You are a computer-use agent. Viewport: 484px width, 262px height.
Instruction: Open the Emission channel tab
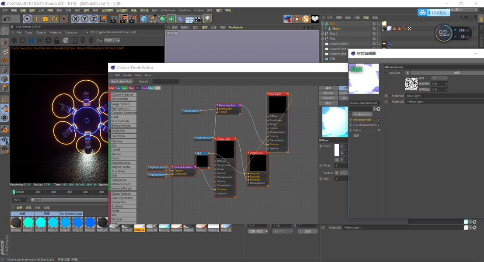coord(328,98)
